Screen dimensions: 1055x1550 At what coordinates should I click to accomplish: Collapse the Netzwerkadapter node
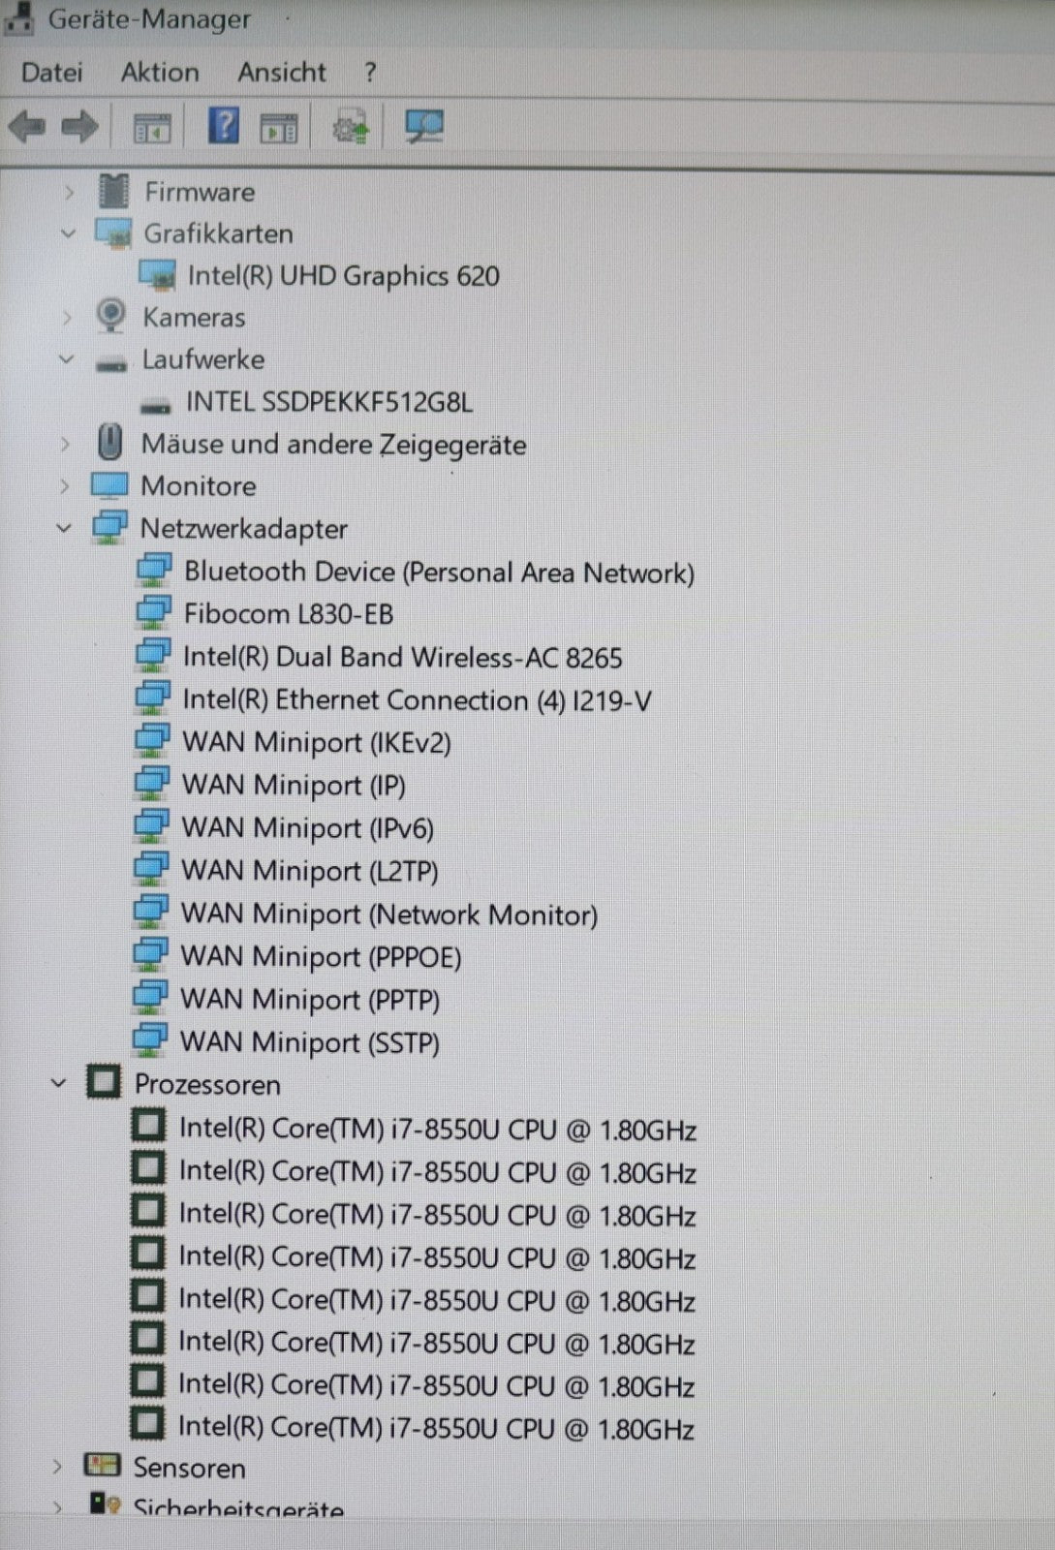(64, 529)
